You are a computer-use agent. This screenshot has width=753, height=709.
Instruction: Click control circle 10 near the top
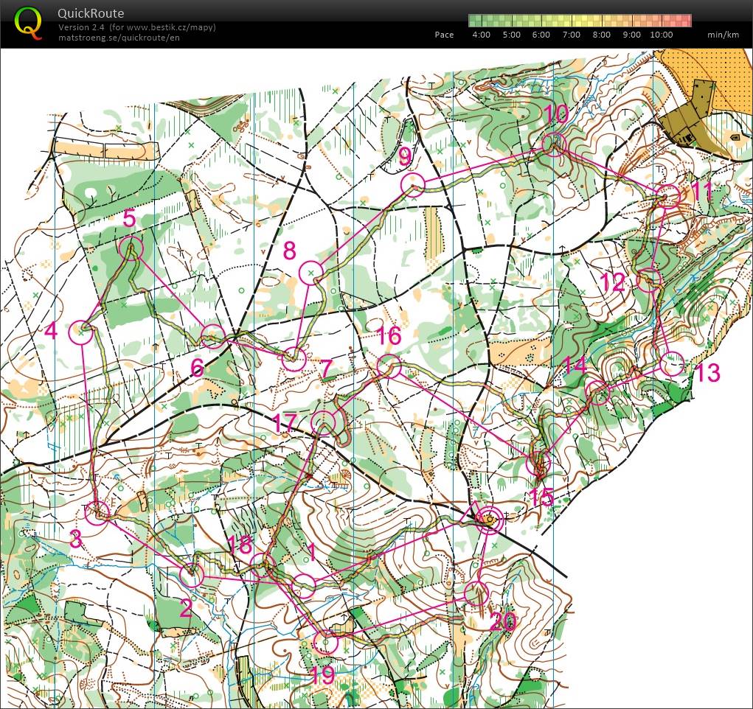point(553,144)
